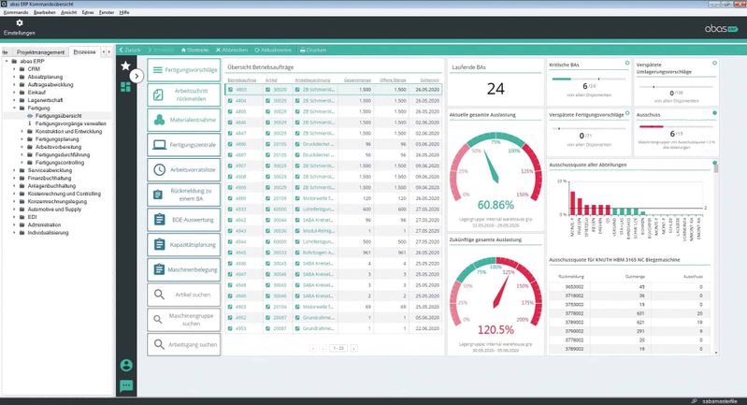The height and width of the screenshot is (405, 747).
Task: Click the Fertigungsübersicht eye icon in tree
Action: 30,116
